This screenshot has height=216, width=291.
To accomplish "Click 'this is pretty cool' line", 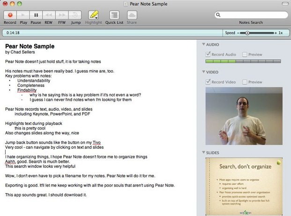I will coord(30,128).
